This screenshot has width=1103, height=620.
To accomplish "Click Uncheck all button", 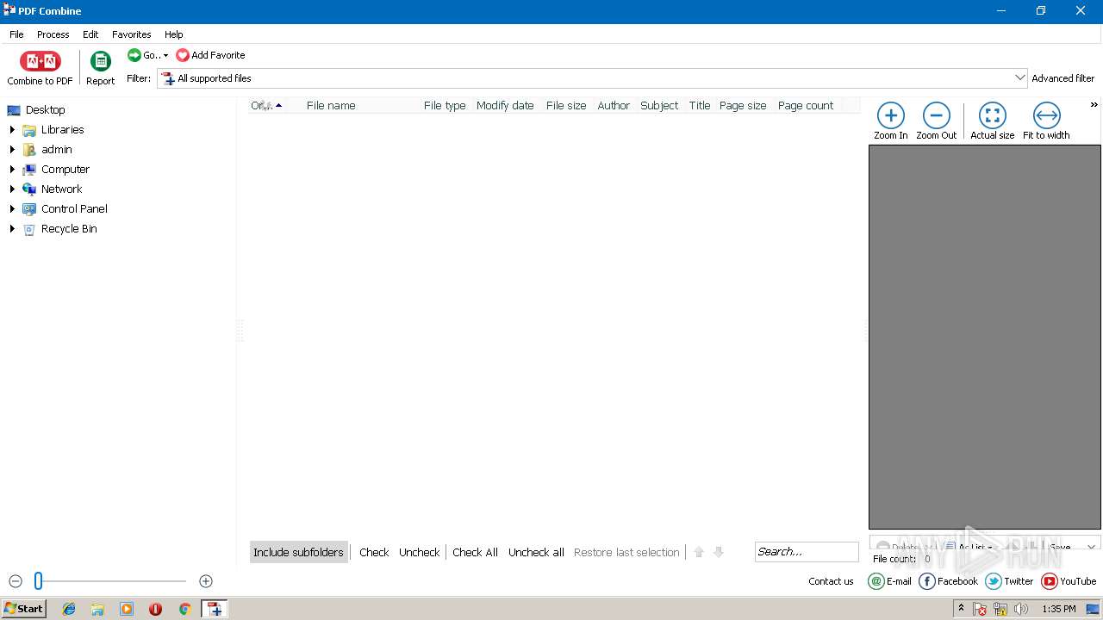I will (536, 552).
